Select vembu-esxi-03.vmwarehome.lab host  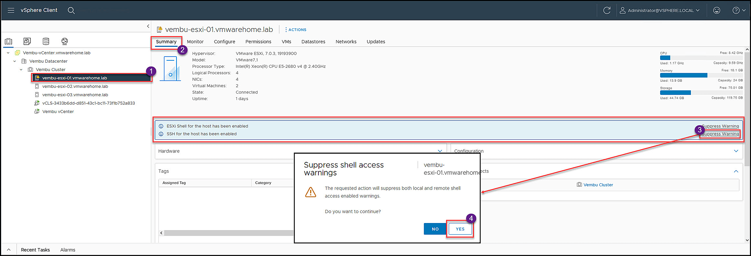[75, 95]
